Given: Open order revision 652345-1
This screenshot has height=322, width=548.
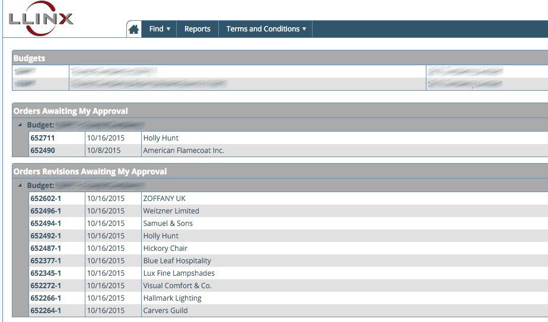Looking at the screenshot, I should point(46,273).
